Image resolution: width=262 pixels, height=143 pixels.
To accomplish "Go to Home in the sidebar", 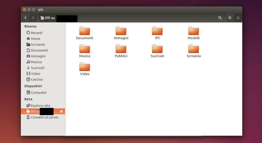I will pyautogui.click(x=35, y=39).
